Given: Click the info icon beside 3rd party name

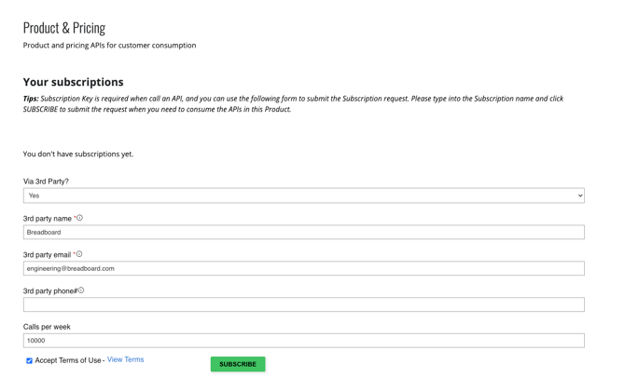Looking at the screenshot, I should 79,218.
